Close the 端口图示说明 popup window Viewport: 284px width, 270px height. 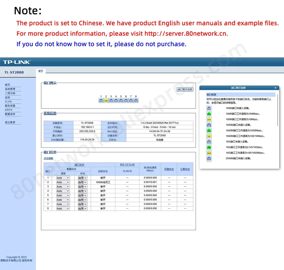[275, 88]
